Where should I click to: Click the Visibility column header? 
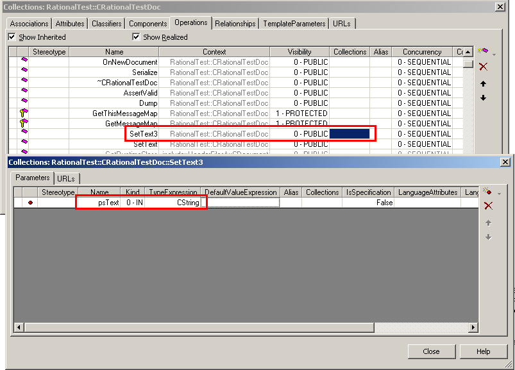pyautogui.click(x=300, y=52)
